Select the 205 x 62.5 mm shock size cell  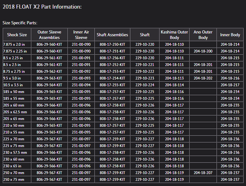(x=15, y=112)
